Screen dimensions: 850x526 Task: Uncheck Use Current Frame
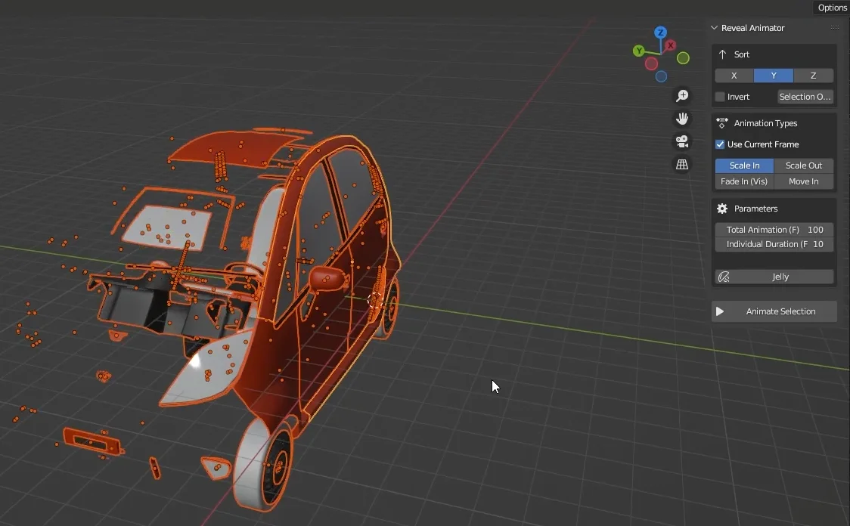pyautogui.click(x=719, y=144)
